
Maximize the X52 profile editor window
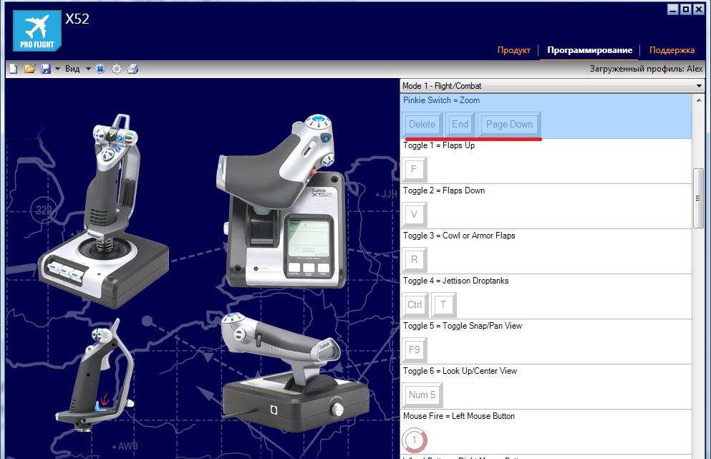tap(686, 9)
